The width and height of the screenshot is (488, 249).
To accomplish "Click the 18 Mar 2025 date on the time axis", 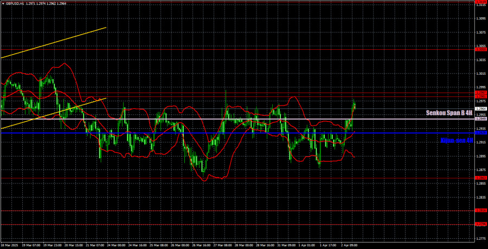I will point(9,245).
